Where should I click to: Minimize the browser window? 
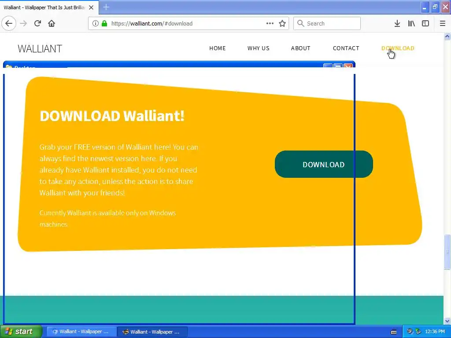pos(425,7)
